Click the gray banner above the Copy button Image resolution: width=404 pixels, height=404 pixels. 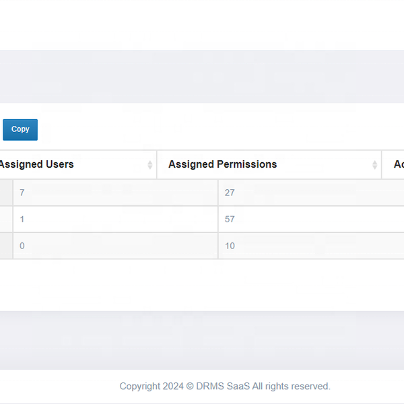202,75
